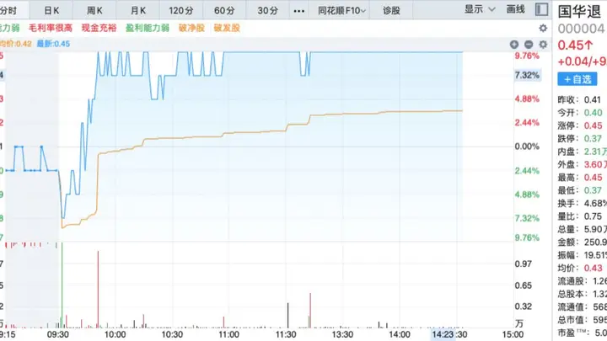Toggle the side panel layout icon
The width and height of the screenshot is (607, 341).
click(x=541, y=9)
